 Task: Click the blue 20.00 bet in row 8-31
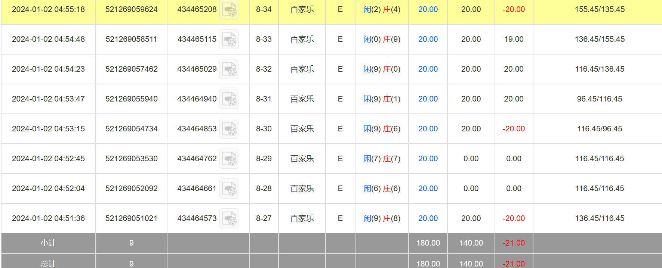click(x=428, y=99)
